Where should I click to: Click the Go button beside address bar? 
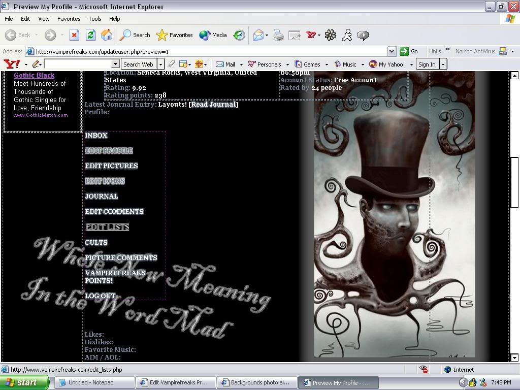[x=409, y=51]
